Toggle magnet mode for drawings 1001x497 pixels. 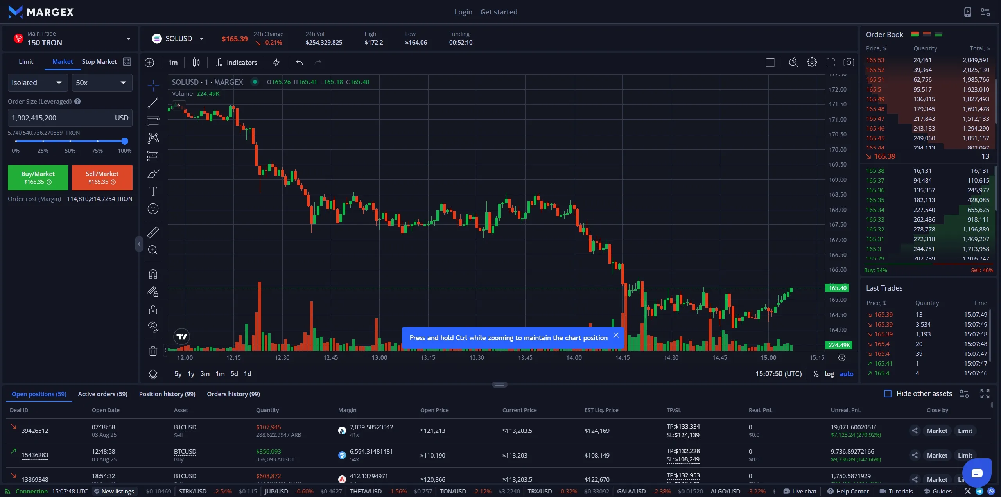[153, 274]
